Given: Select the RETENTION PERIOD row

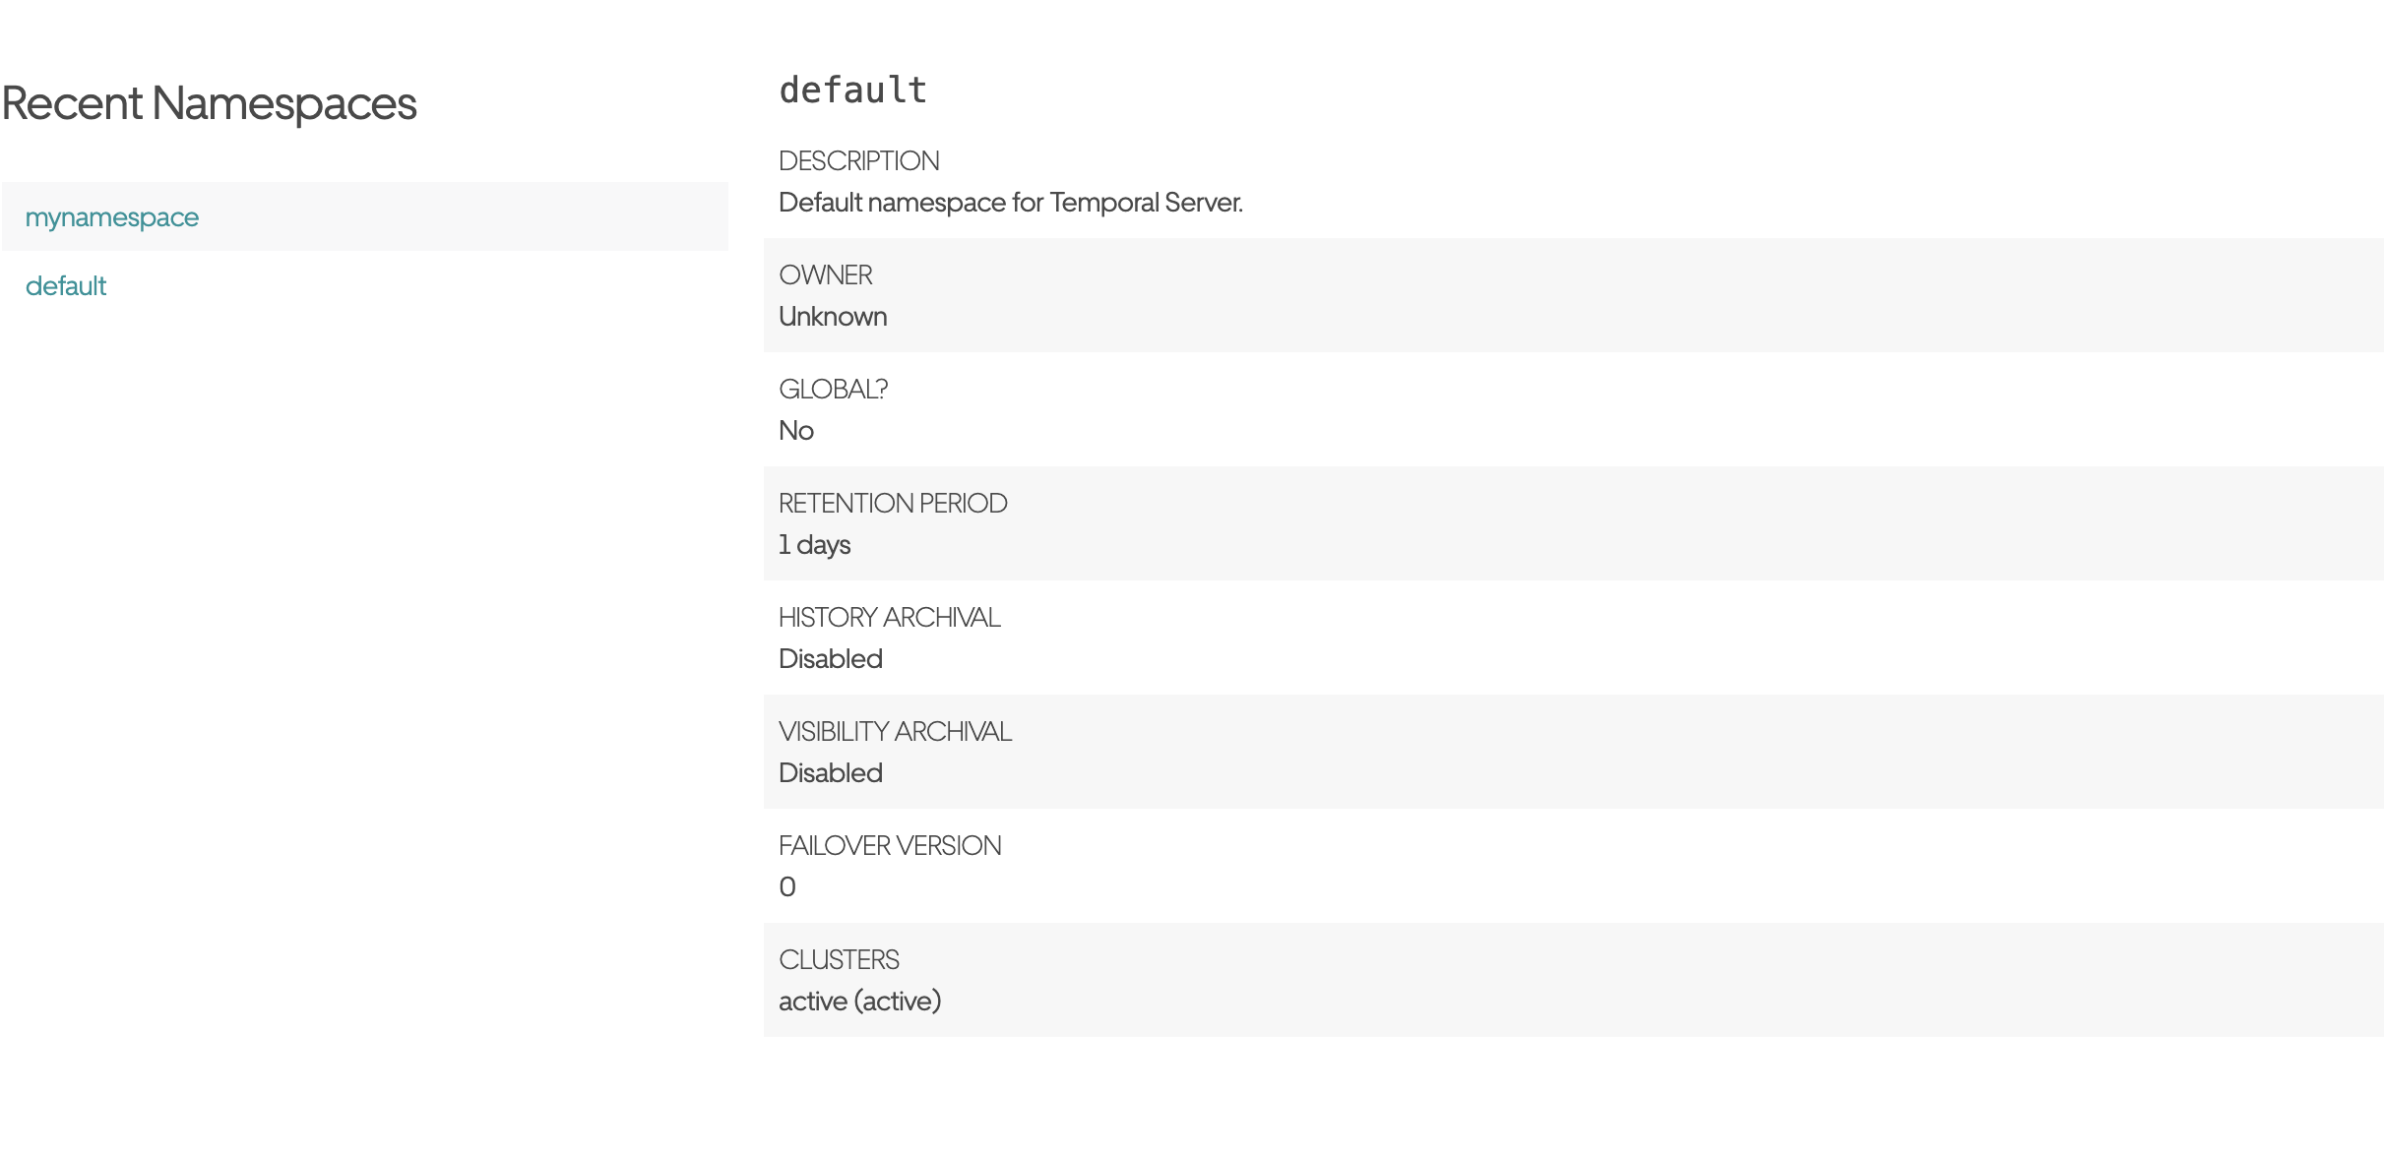Looking at the screenshot, I should click(x=1573, y=524).
